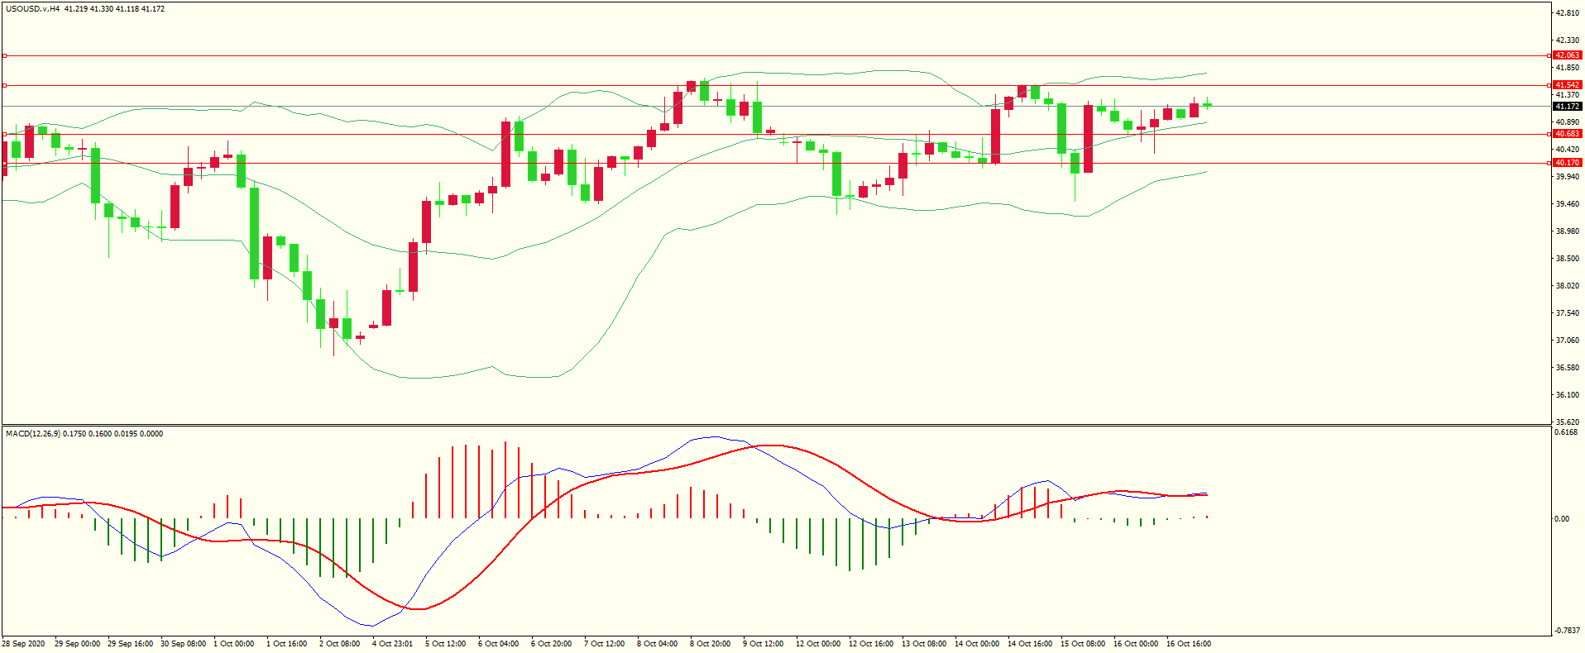
Task: Select the 40.170 red price tag
Action: 1567,164
